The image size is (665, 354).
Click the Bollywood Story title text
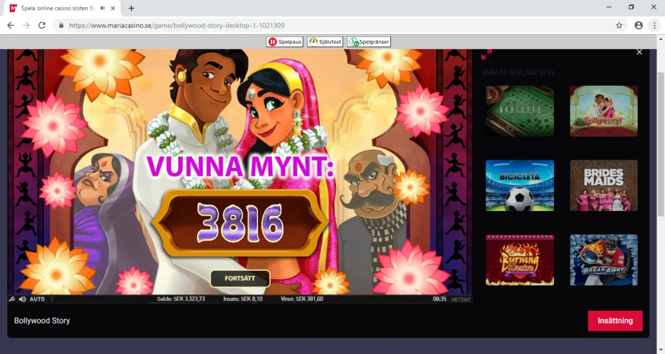[x=42, y=321]
